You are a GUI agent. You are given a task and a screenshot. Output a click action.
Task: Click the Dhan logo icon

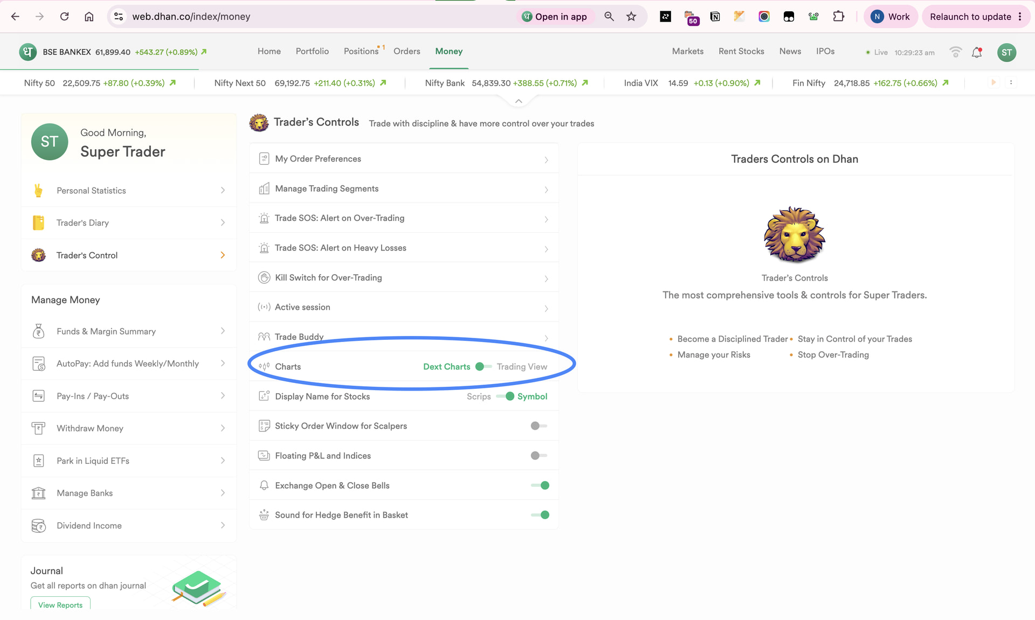tap(28, 52)
